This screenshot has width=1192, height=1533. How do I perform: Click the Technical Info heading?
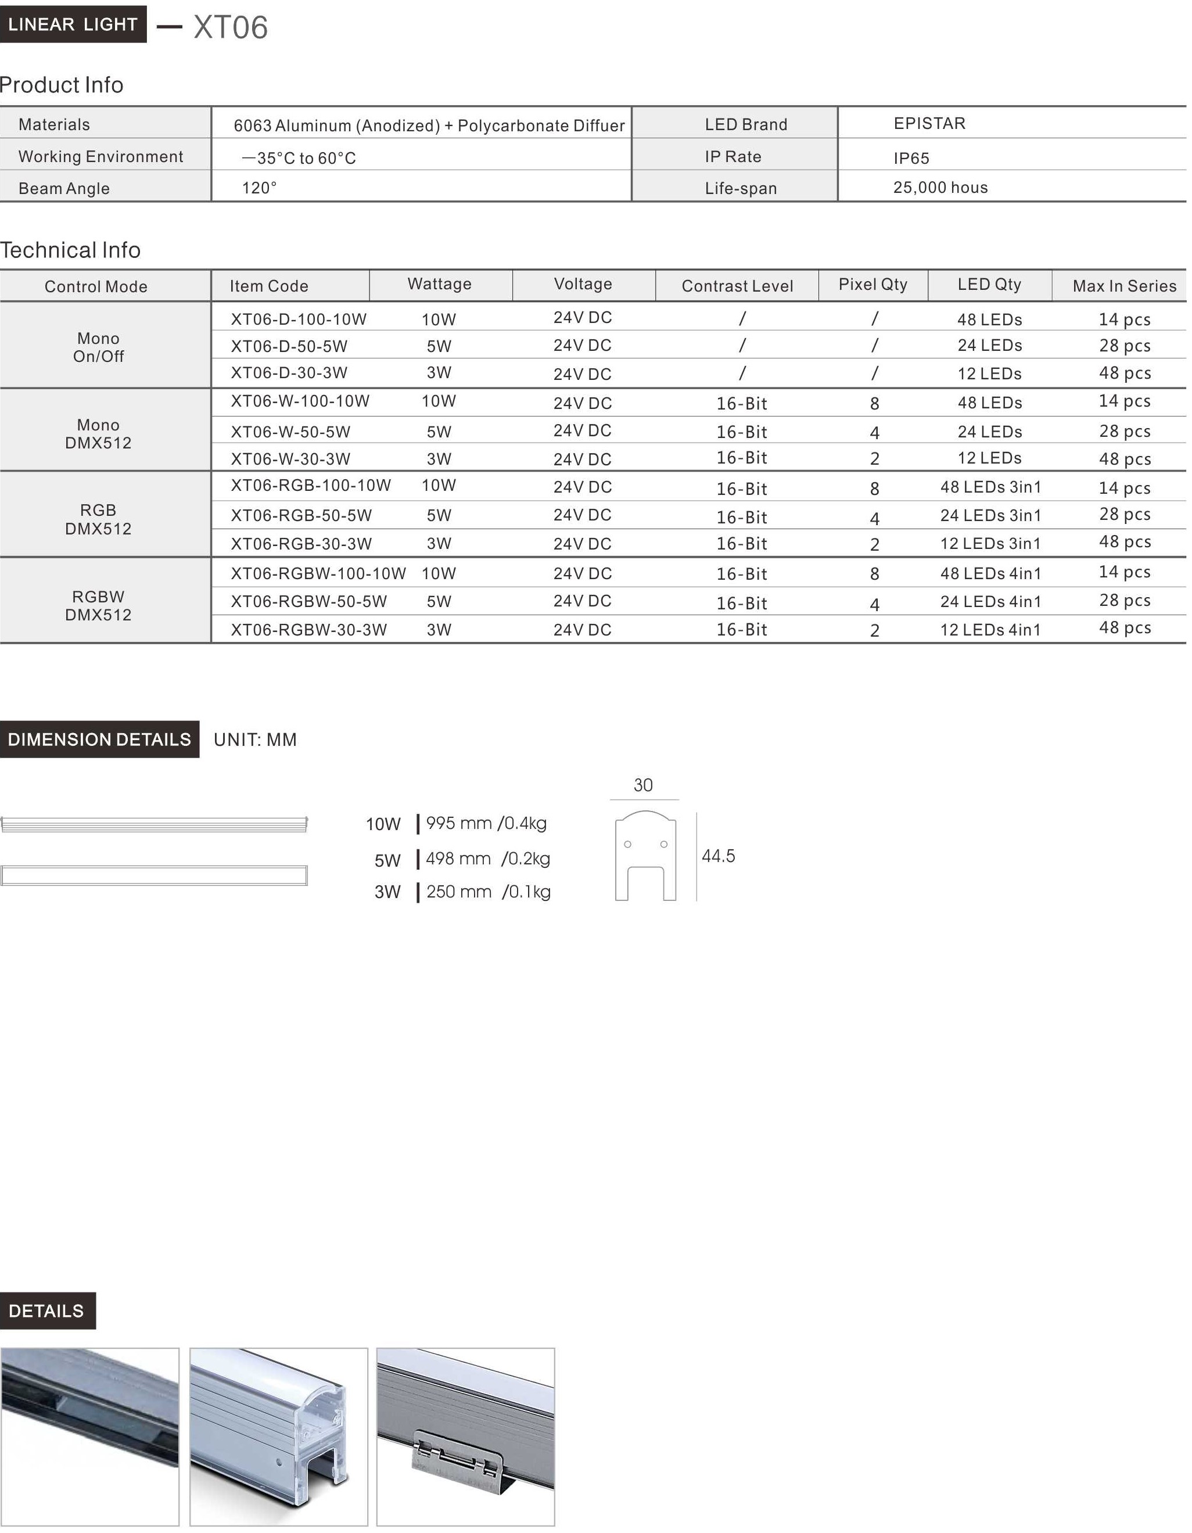(x=70, y=250)
